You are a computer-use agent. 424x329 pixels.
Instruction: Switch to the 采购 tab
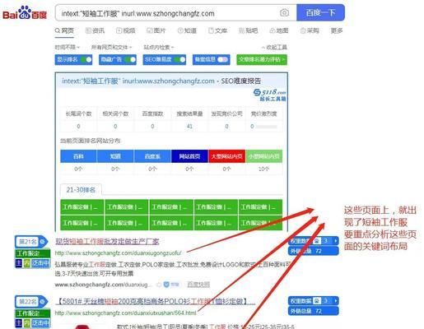click(x=310, y=30)
